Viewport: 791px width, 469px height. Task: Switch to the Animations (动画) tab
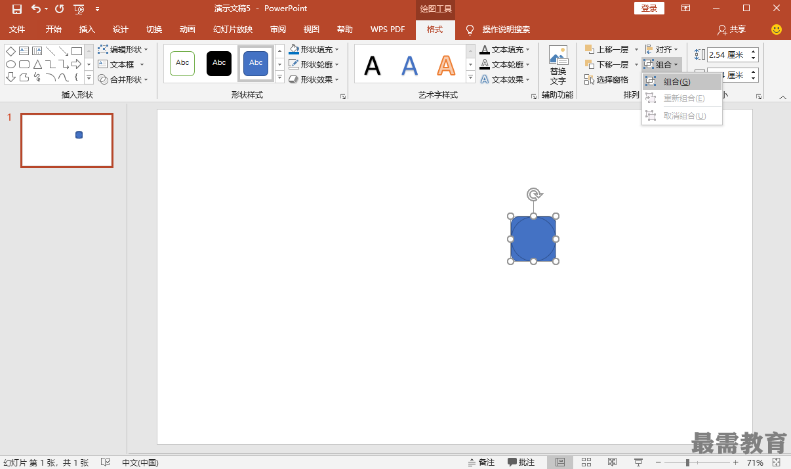[188, 30]
